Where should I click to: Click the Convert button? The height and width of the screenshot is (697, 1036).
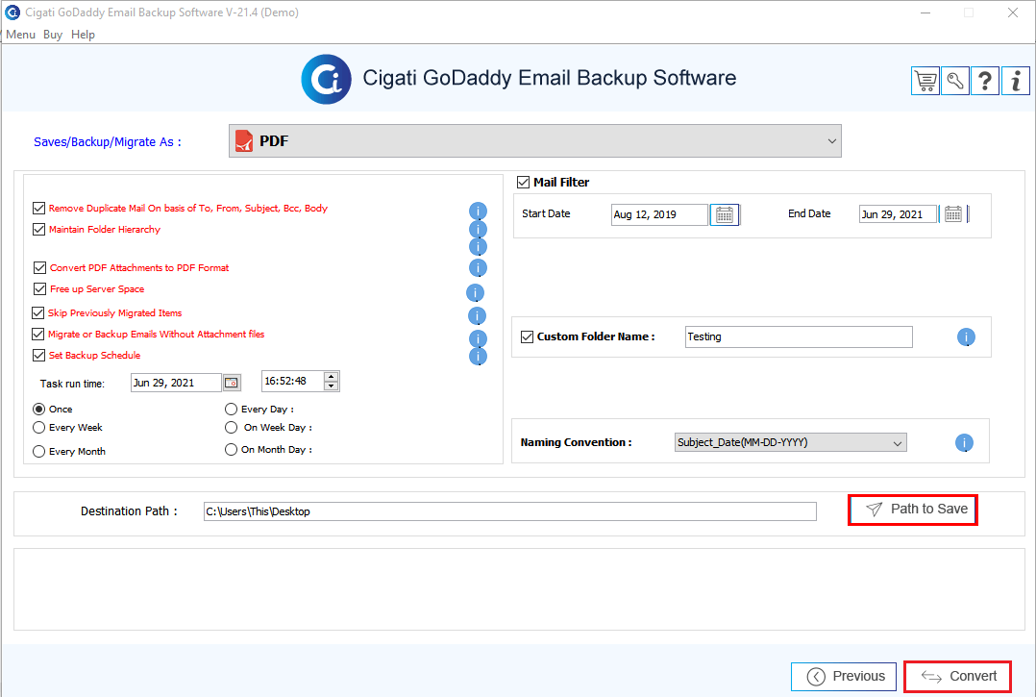coord(957,677)
